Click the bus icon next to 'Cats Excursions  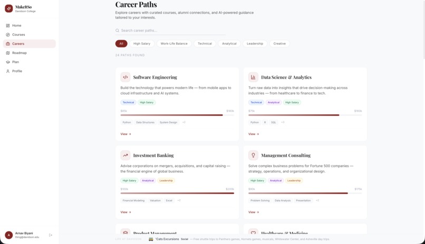tap(151, 239)
